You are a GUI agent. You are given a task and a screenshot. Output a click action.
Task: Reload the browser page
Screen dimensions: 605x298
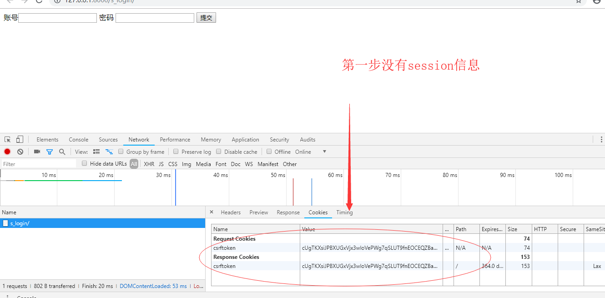pyautogui.click(x=39, y=1)
